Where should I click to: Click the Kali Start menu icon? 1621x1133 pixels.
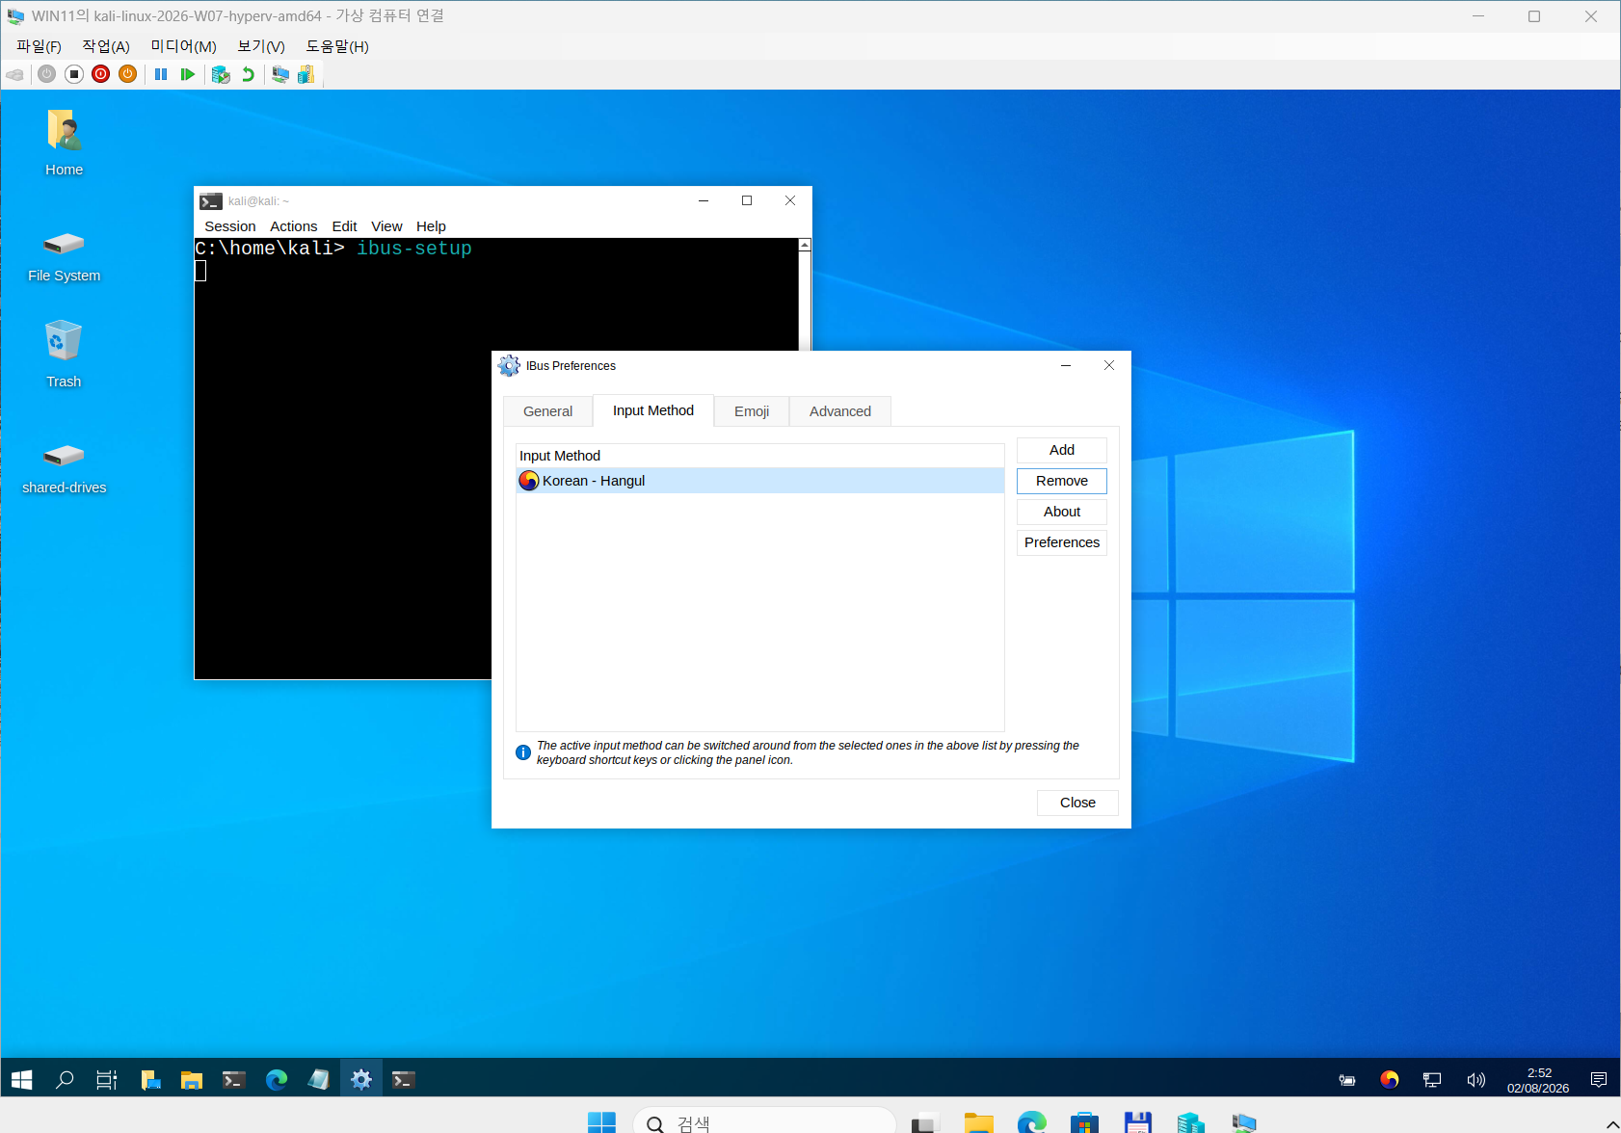pos(21,1080)
